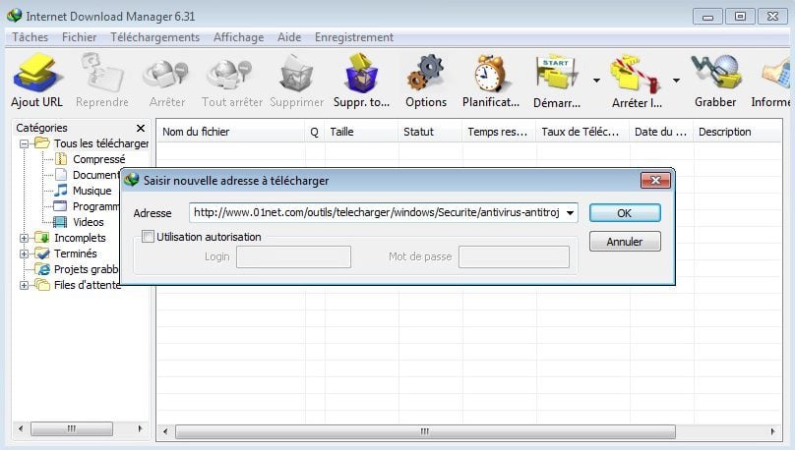Open the Adresse combo box dropdown arrow
The height and width of the screenshot is (450, 795).
(x=570, y=212)
